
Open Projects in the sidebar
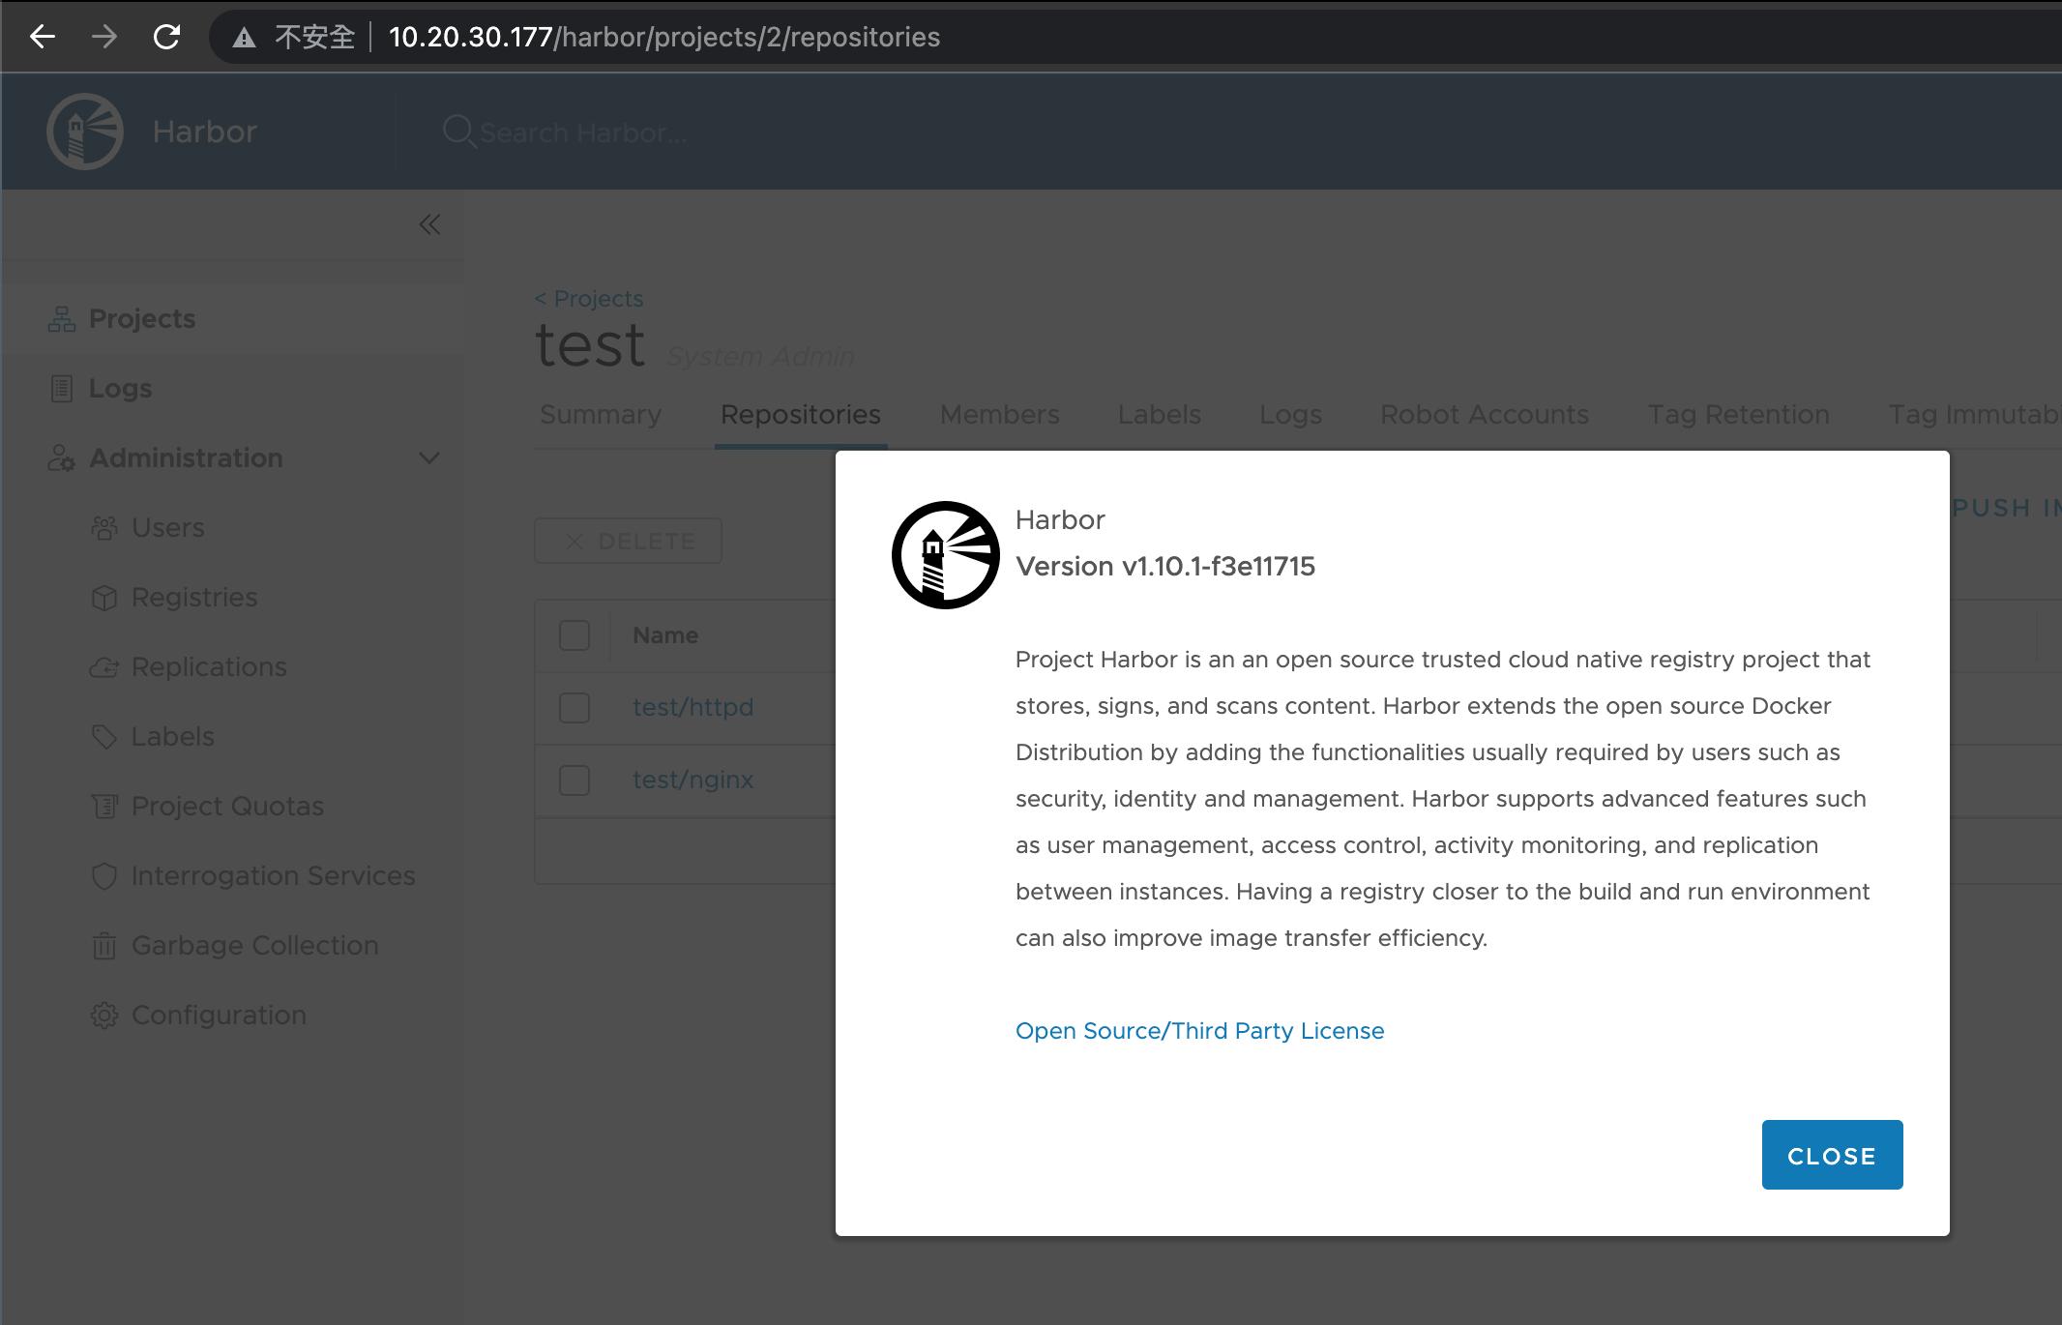tap(142, 319)
